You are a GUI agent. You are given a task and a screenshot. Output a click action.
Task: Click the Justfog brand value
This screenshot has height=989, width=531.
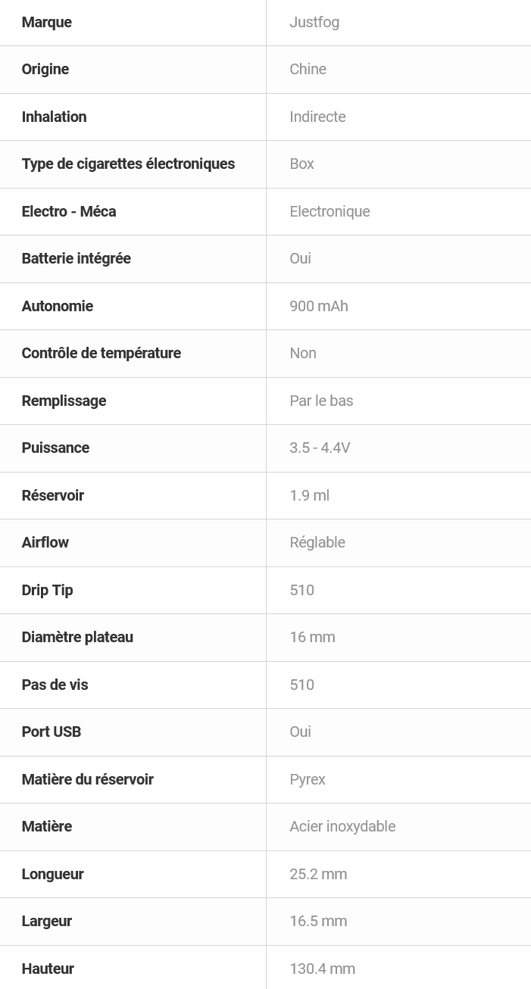[x=314, y=22]
